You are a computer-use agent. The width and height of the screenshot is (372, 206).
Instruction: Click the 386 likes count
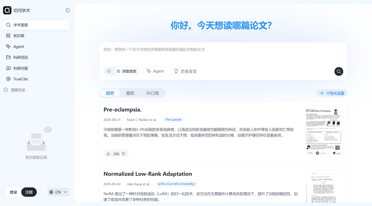tap(116, 154)
